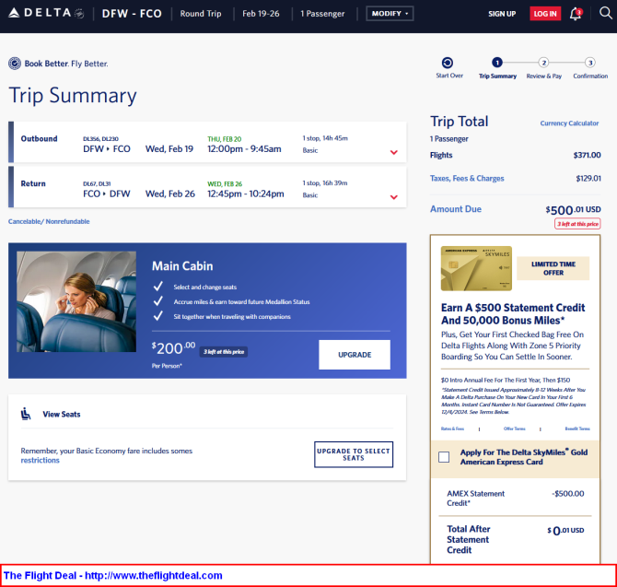The image size is (617, 587).
Task: Click the red 3 left at this price badge
Action: pyautogui.click(x=577, y=224)
